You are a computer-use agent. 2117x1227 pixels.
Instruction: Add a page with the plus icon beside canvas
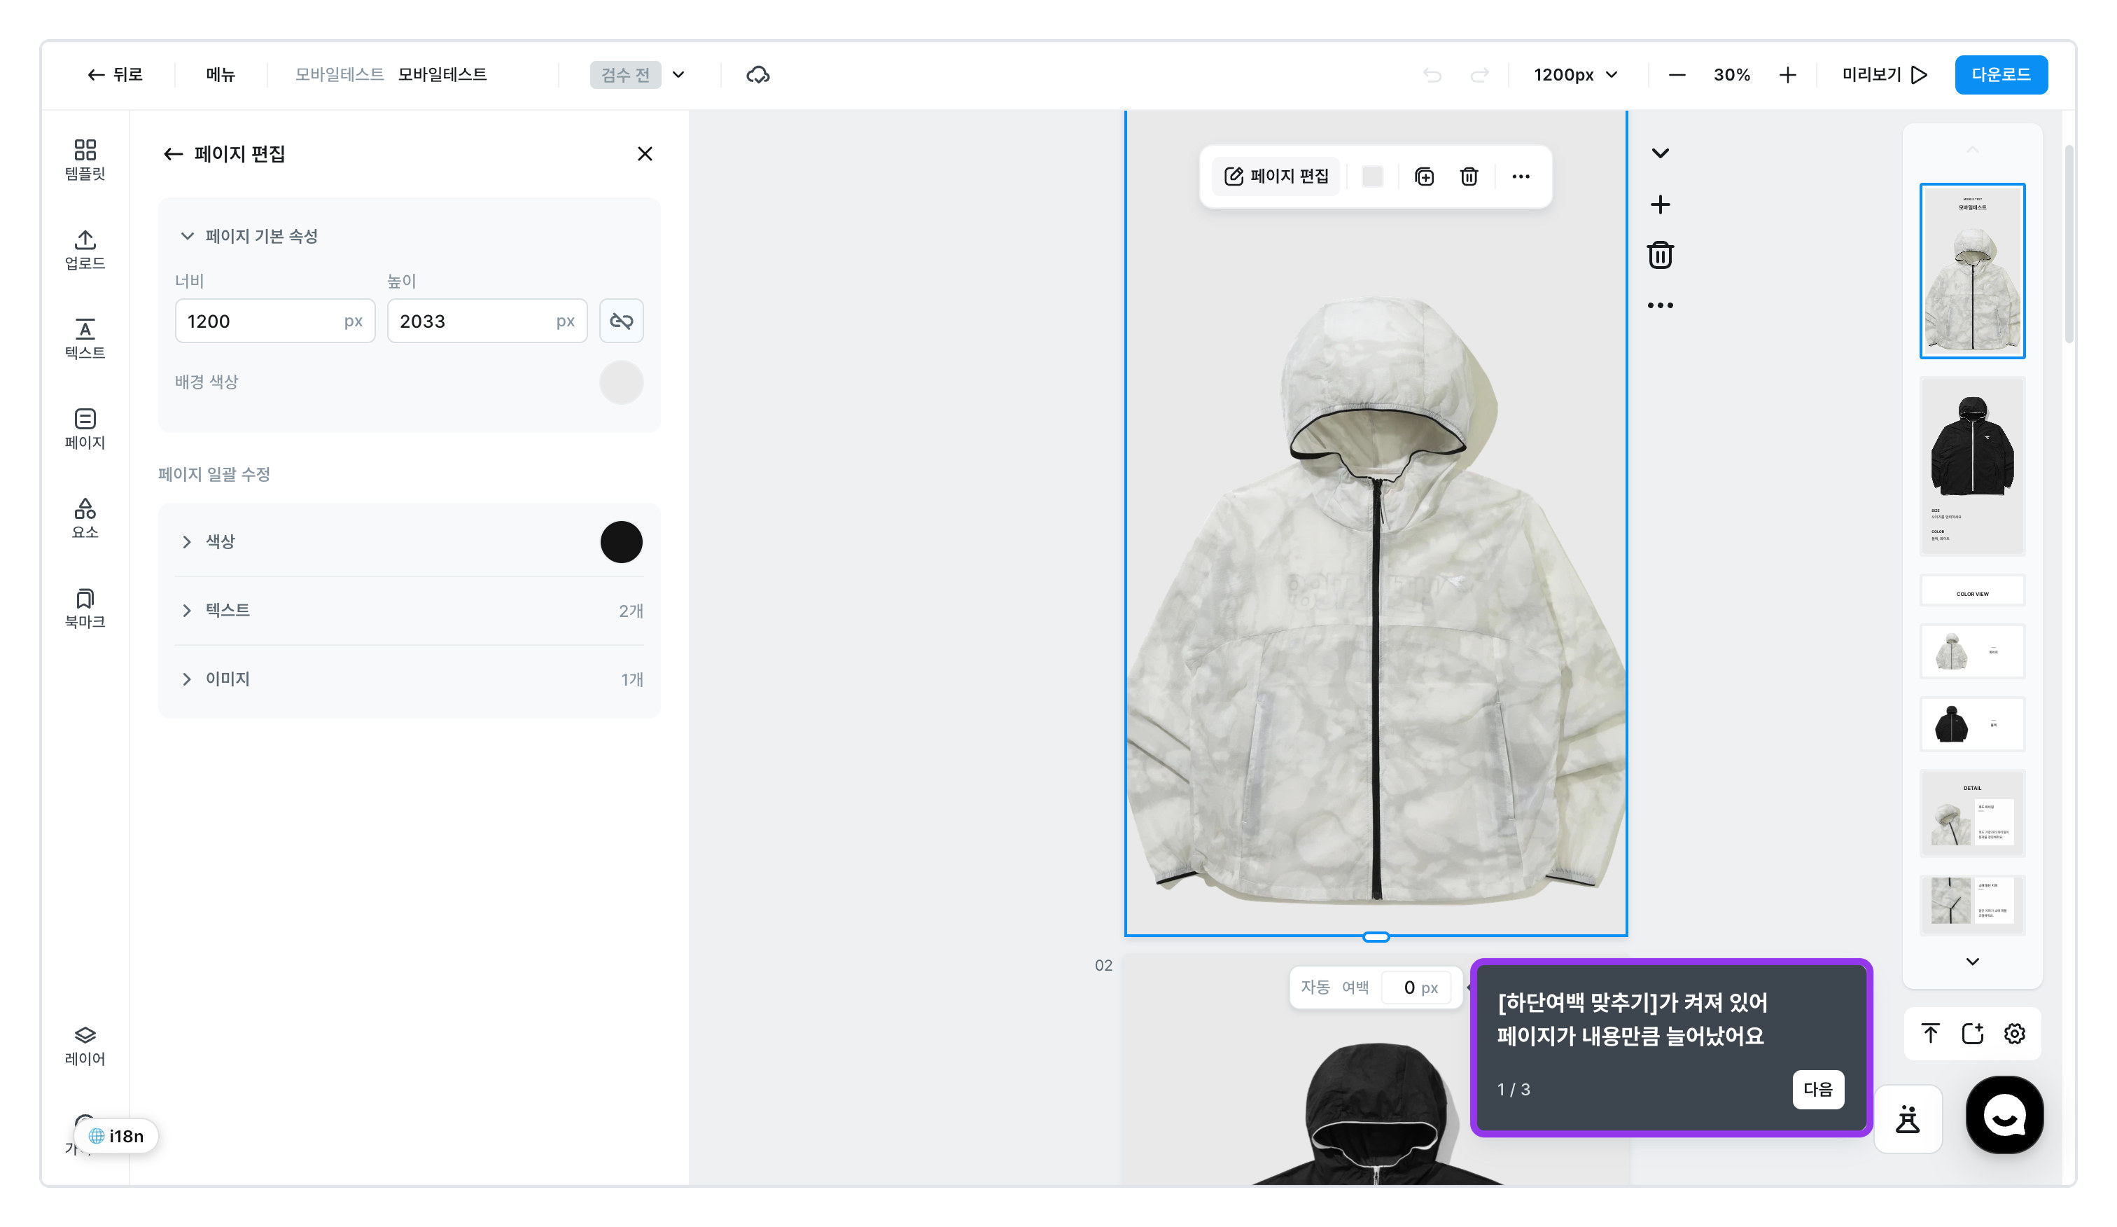[x=1660, y=204]
